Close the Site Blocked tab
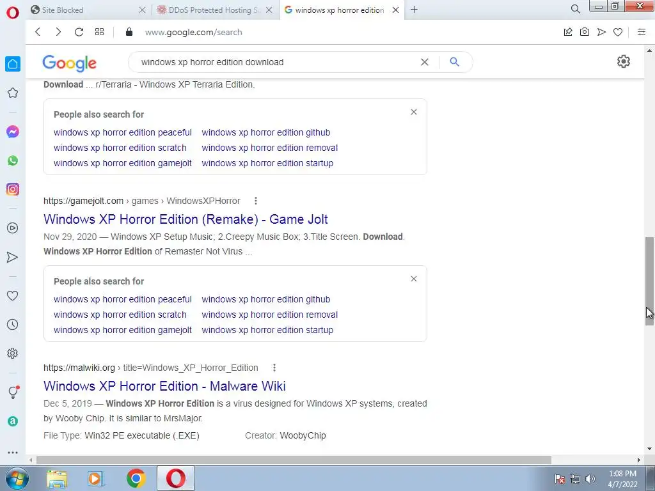 click(x=142, y=10)
